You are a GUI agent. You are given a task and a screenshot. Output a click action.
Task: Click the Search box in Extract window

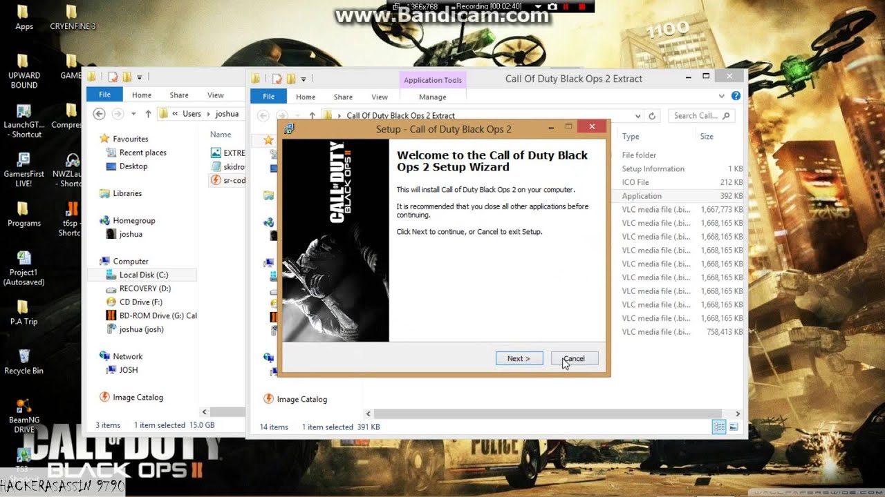coord(701,116)
